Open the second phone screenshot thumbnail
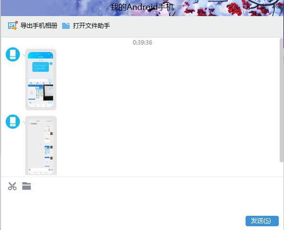The width and height of the screenshot is (284, 230). pyautogui.click(x=41, y=145)
